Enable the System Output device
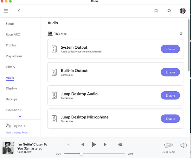Viewport: 191px width, 158px height. pyautogui.click(x=170, y=49)
